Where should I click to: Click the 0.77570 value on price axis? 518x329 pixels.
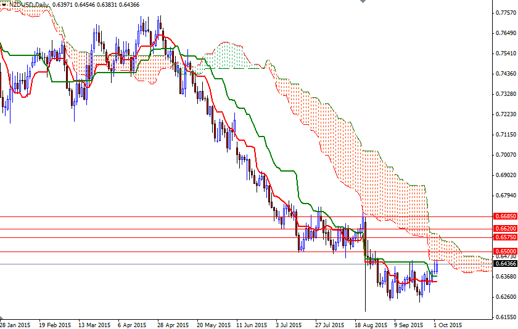coord(505,13)
